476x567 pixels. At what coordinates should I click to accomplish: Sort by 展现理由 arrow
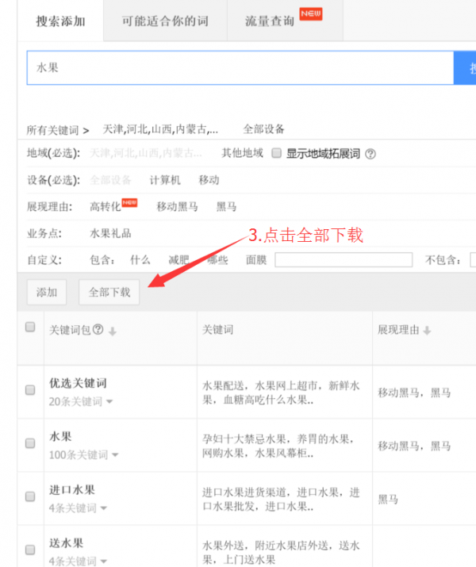[x=427, y=330]
